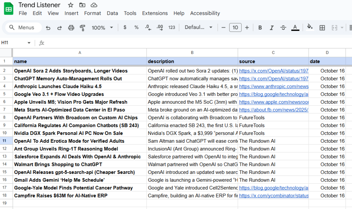Screen dimensions: 352x209
Task: Open the x.com OpenAI link in row 2
Action: (274, 71)
